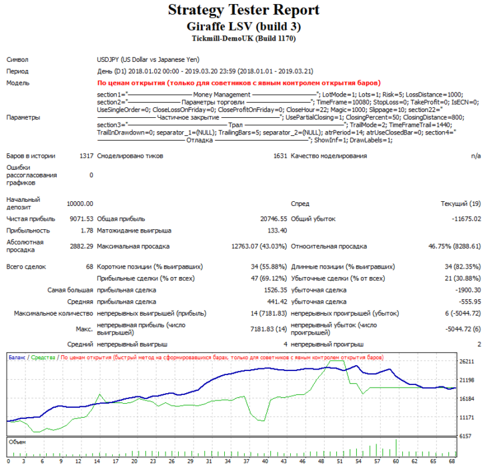Click the deposit value '10000.00'
Screen dimensions: 487x469
[80, 203]
